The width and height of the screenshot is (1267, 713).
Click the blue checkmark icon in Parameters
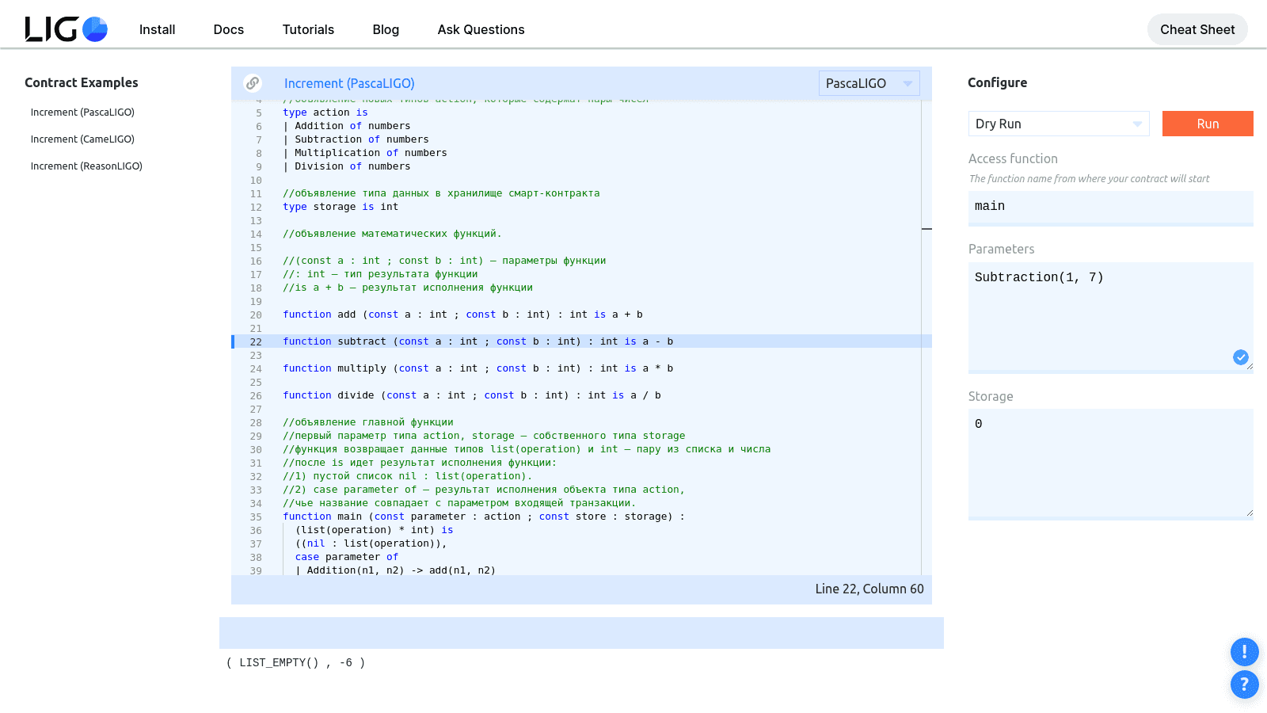point(1240,357)
